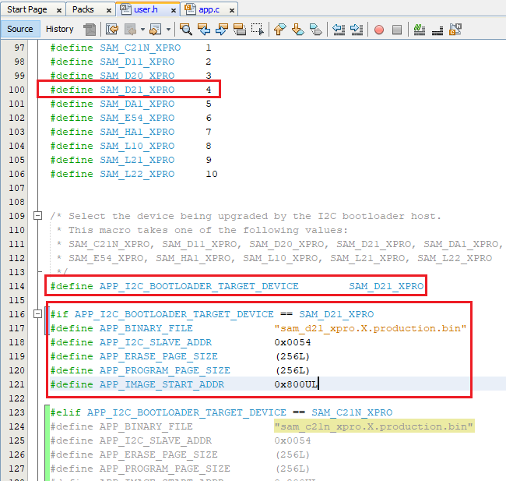
Task: Click APP_PROGRAM_PAGE_SIZE on line 120
Action: click(x=164, y=370)
